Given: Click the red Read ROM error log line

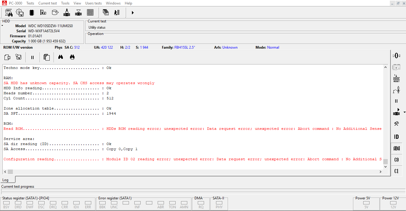Looking at the screenshot, I should click(193, 129).
